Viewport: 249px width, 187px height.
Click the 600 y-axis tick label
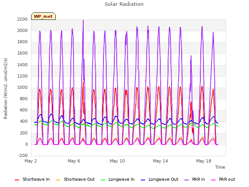tap(24, 110)
